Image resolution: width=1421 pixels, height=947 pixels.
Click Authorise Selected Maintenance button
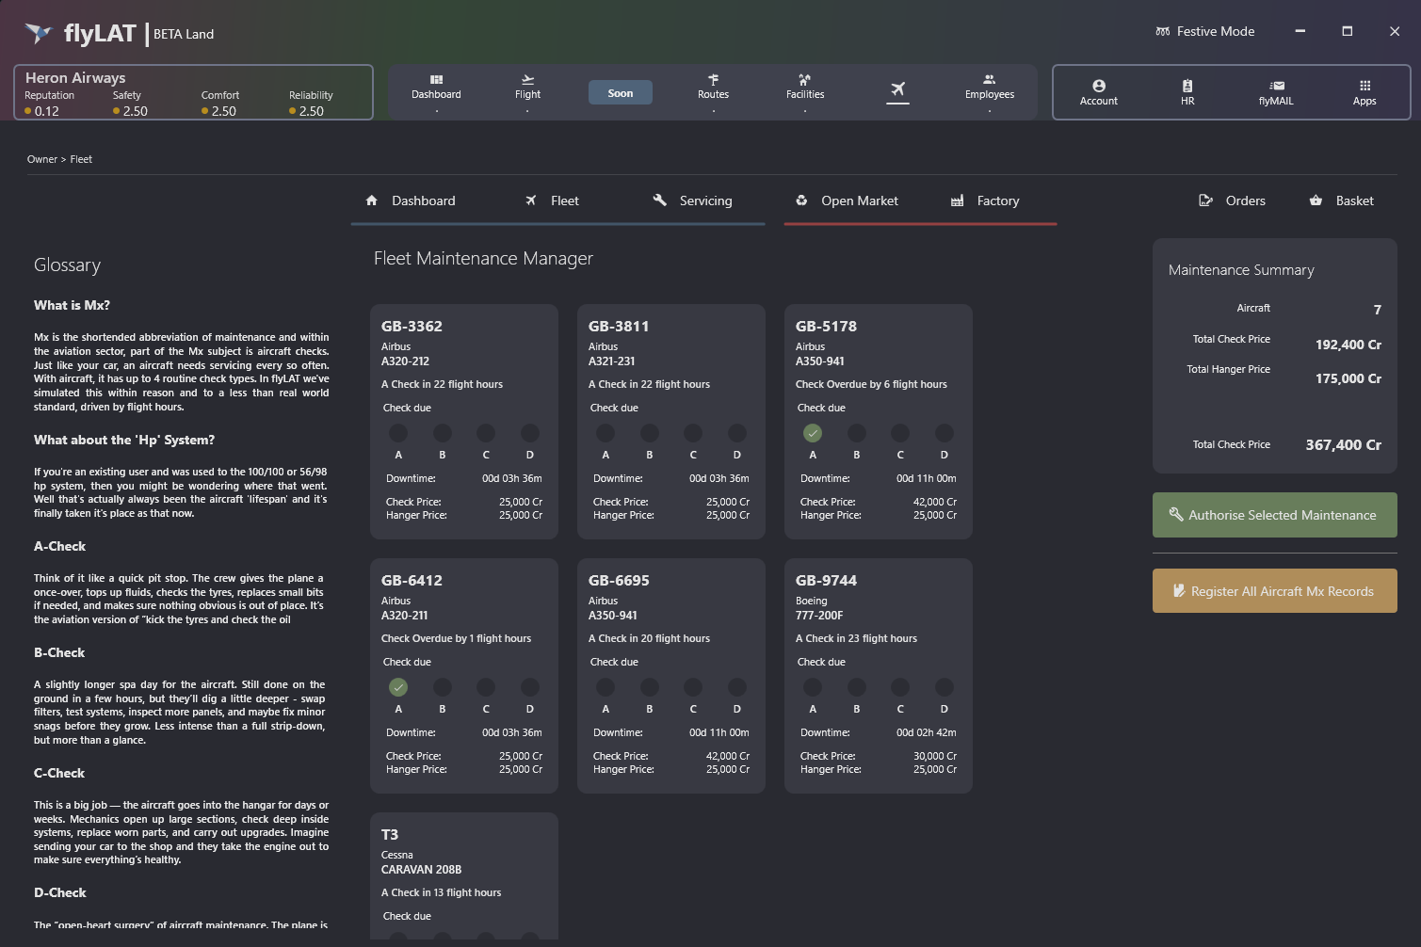click(x=1274, y=515)
